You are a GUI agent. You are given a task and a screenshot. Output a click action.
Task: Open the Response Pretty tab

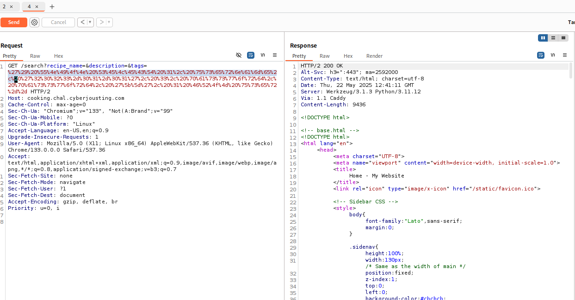click(299, 56)
